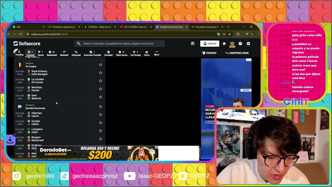Open Sofascore settings gear

point(248,43)
